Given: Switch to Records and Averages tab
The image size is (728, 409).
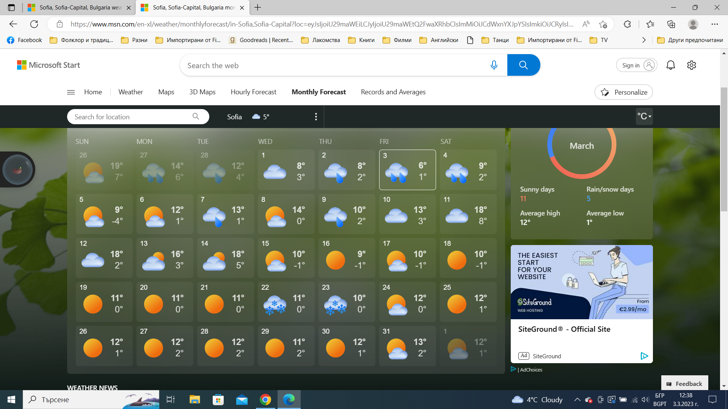Looking at the screenshot, I should pos(393,92).
